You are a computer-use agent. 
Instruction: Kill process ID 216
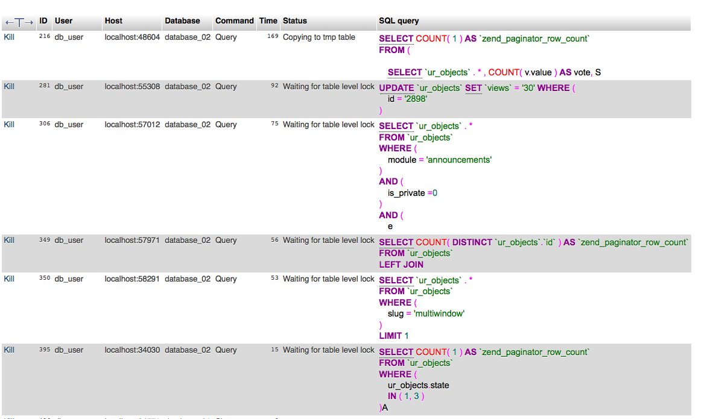tap(9, 37)
